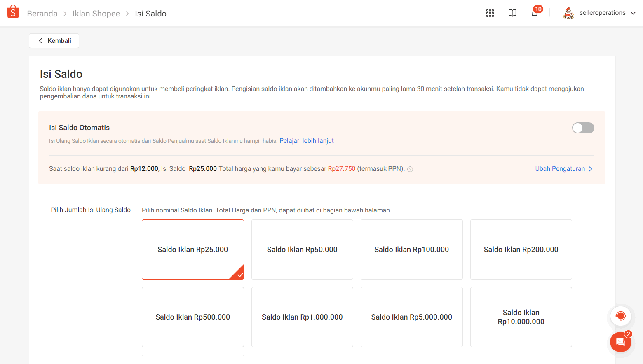Open the seller education book icon
Screen dimensions: 643x364
(x=512, y=13)
